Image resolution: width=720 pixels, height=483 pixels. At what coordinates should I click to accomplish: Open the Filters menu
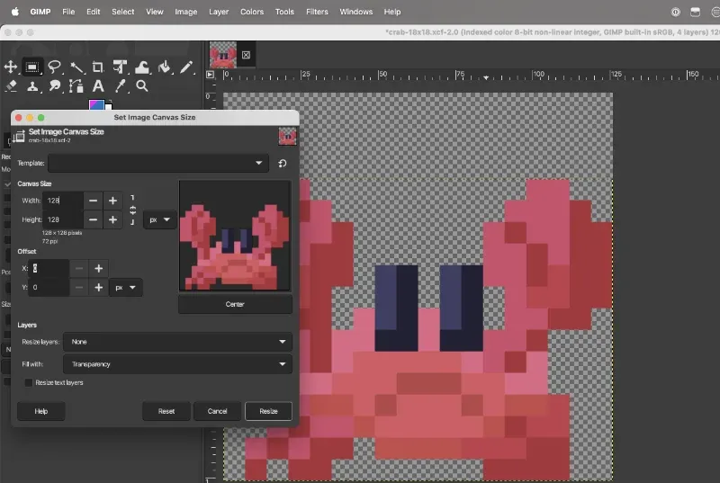316,12
